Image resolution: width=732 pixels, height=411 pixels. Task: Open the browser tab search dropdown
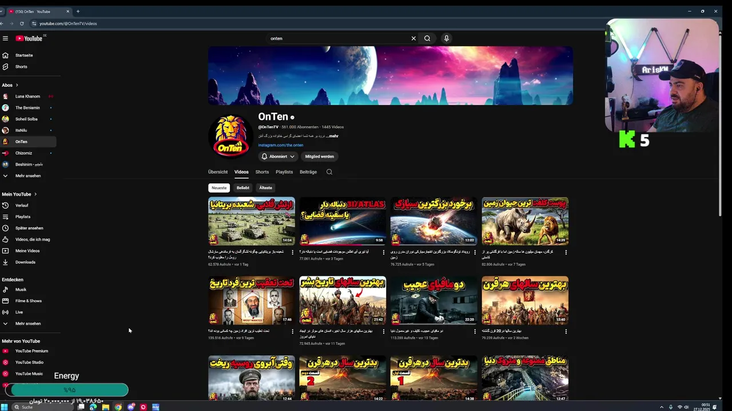point(2,11)
